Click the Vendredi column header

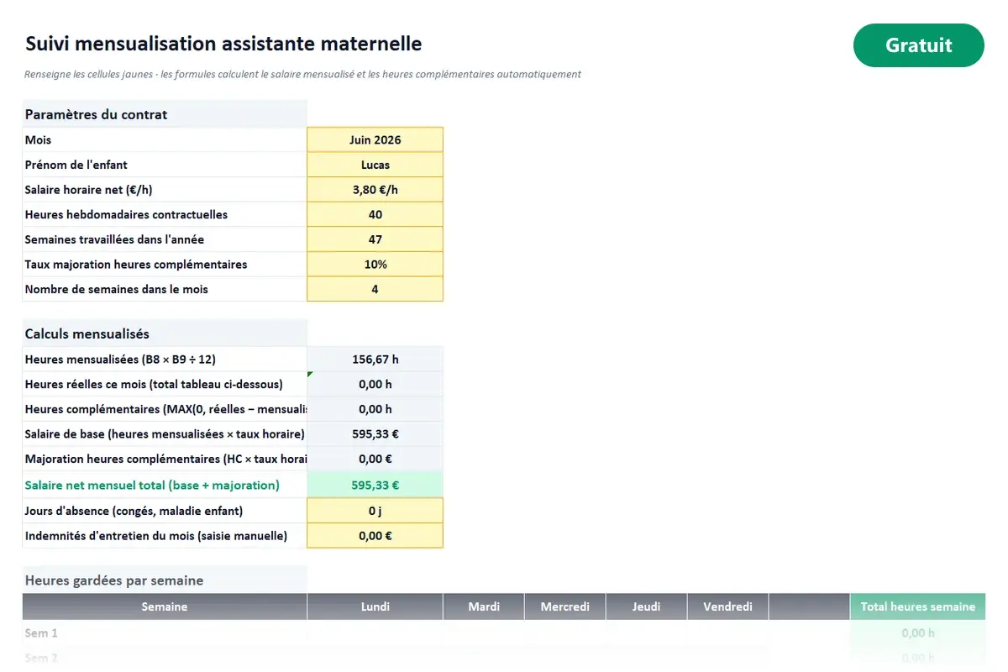[x=727, y=606]
